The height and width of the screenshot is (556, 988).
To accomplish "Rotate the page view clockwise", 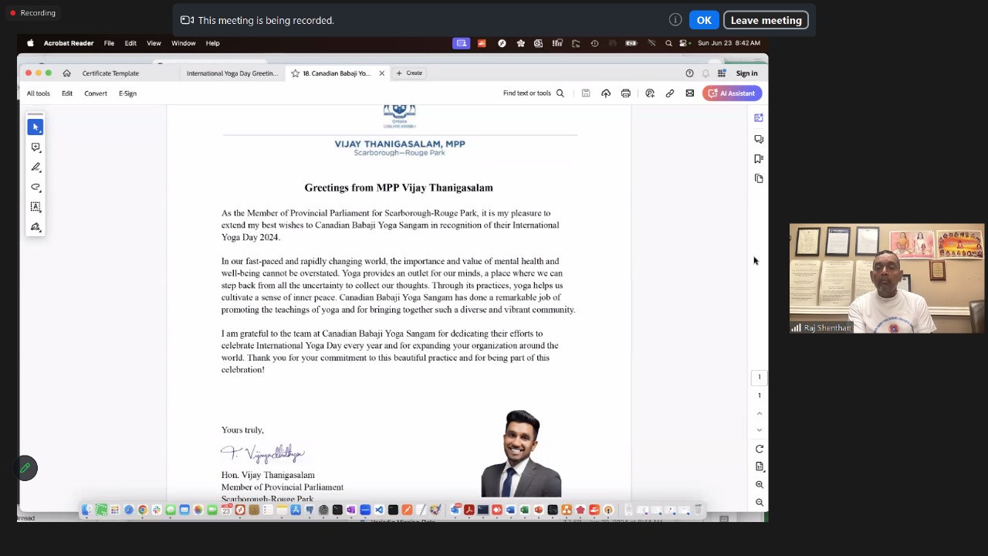I will click(760, 449).
